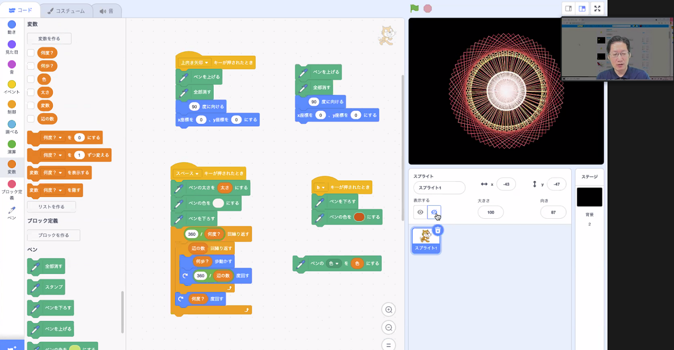Switch to small stage layout

pos(568,9)
